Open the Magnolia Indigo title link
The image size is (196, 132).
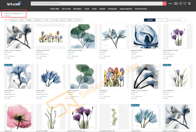pyautogui.click(x=137, y=50)
